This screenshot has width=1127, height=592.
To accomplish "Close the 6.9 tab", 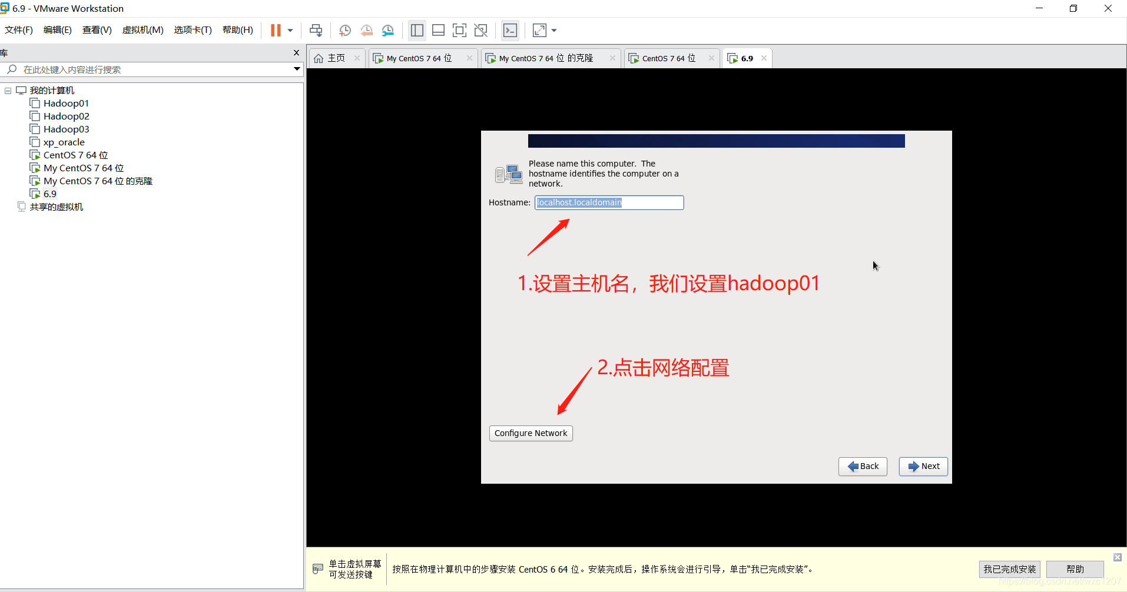I will point(764,58).
